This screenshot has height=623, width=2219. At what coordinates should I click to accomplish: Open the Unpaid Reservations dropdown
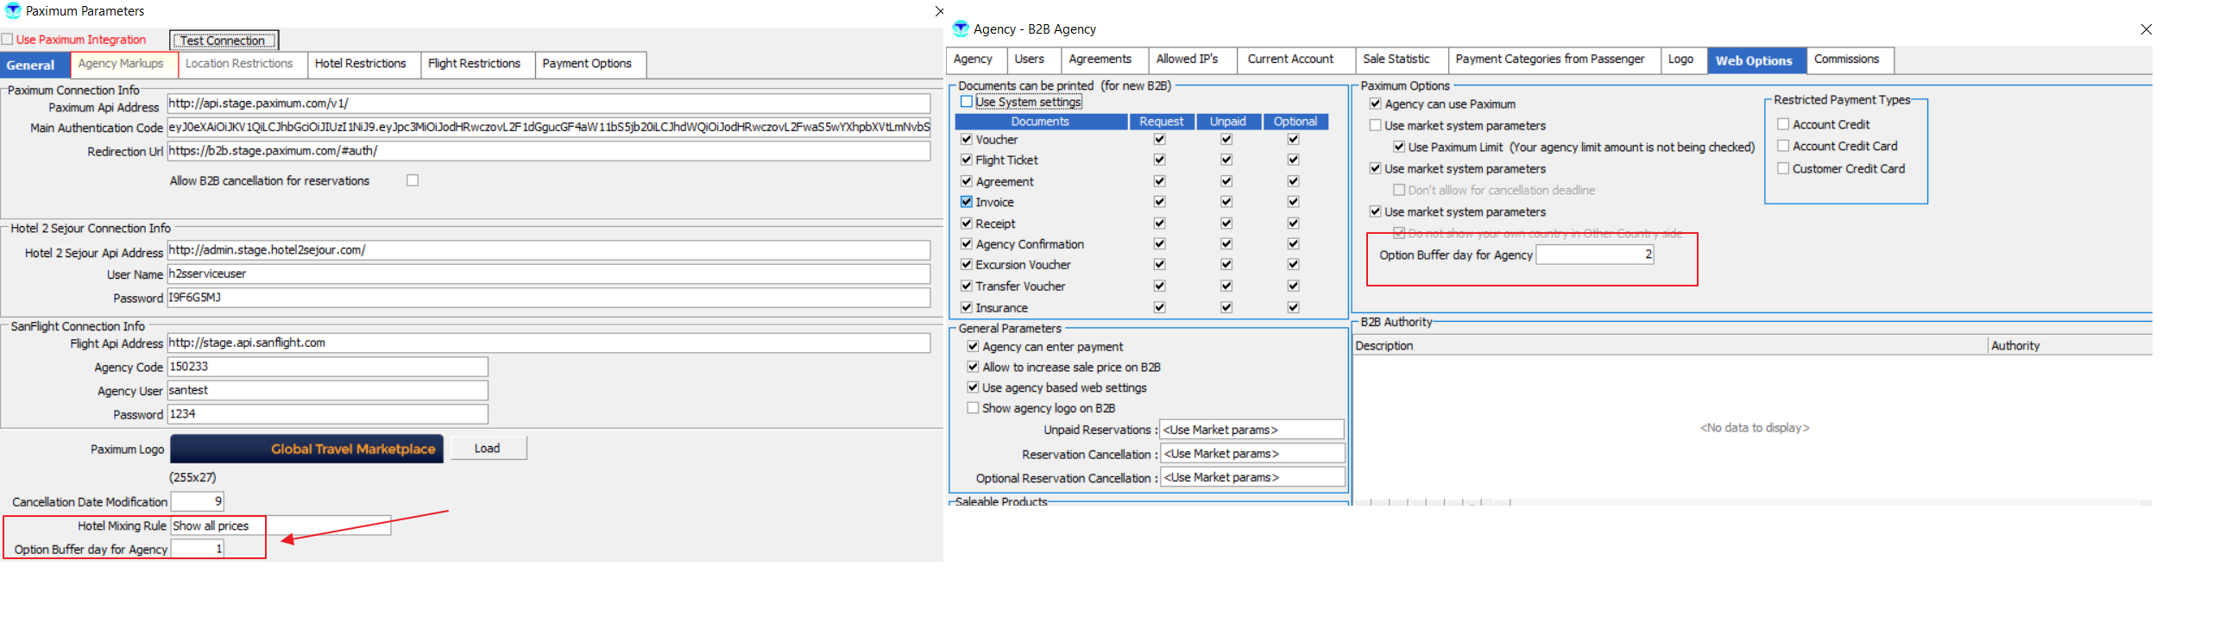click(1251, 430)
